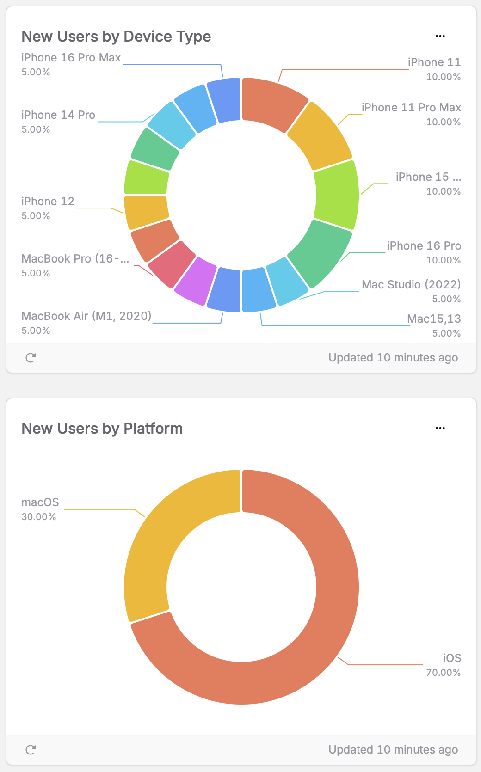The image size is (481, 772).
Task: Click the 'iOS' label in platform chart
Action: pos(452,658)
